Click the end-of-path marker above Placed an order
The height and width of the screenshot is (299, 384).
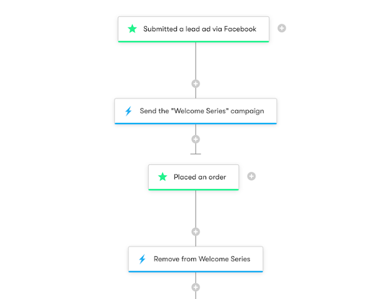(x=196, y=154)
